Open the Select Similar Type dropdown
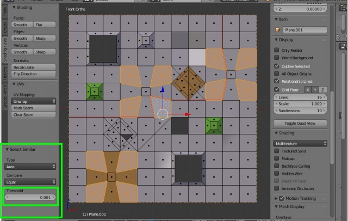Image resolution: width=348 pixels, height=221 pixels. pyautogui.click(x=30, y=167)
